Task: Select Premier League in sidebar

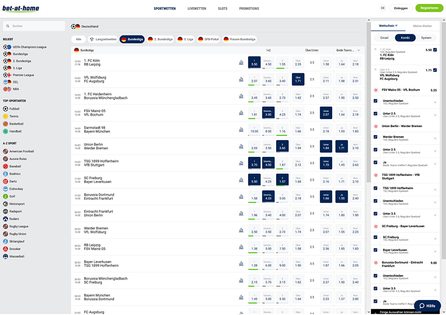Action: tap(18, 75)
